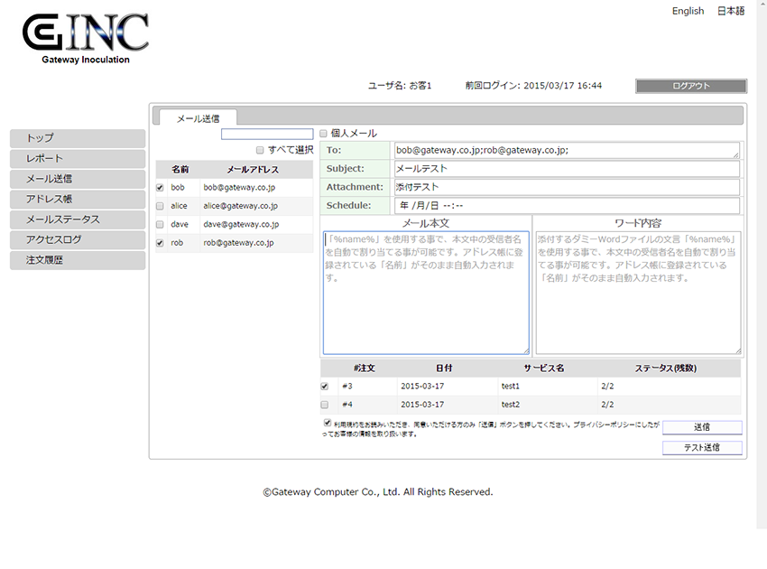
Task: Click the Schedule date field
Action: tap(566, 205)
